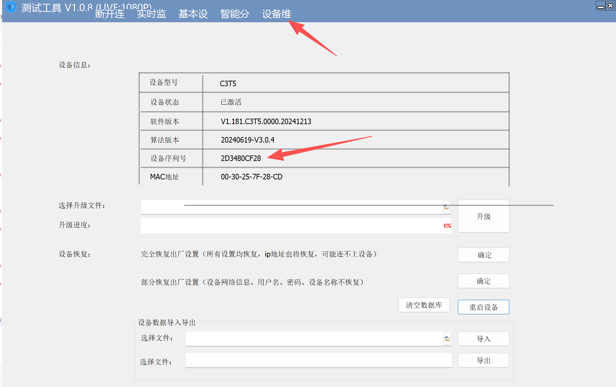The image size is (616, 387).
Task: Switch to the 实时监 tab
Action: tap(151, 14)
